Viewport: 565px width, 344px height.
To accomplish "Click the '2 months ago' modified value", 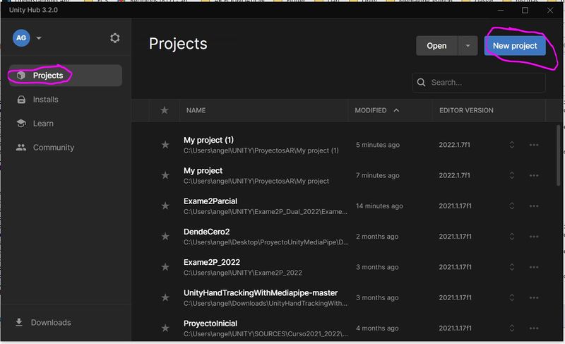I will click(x=377, y=237).
